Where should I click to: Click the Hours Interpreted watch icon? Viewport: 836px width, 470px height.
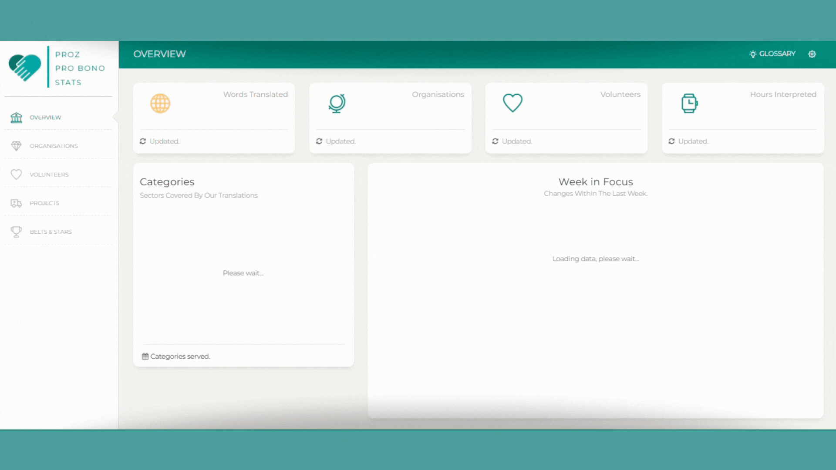pyautogui.click(x=689, y=104)
